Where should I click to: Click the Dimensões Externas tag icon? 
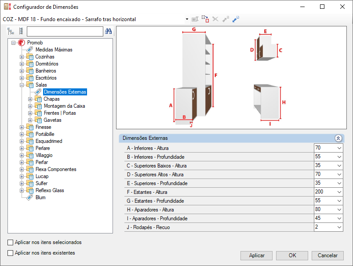(38, 92)
